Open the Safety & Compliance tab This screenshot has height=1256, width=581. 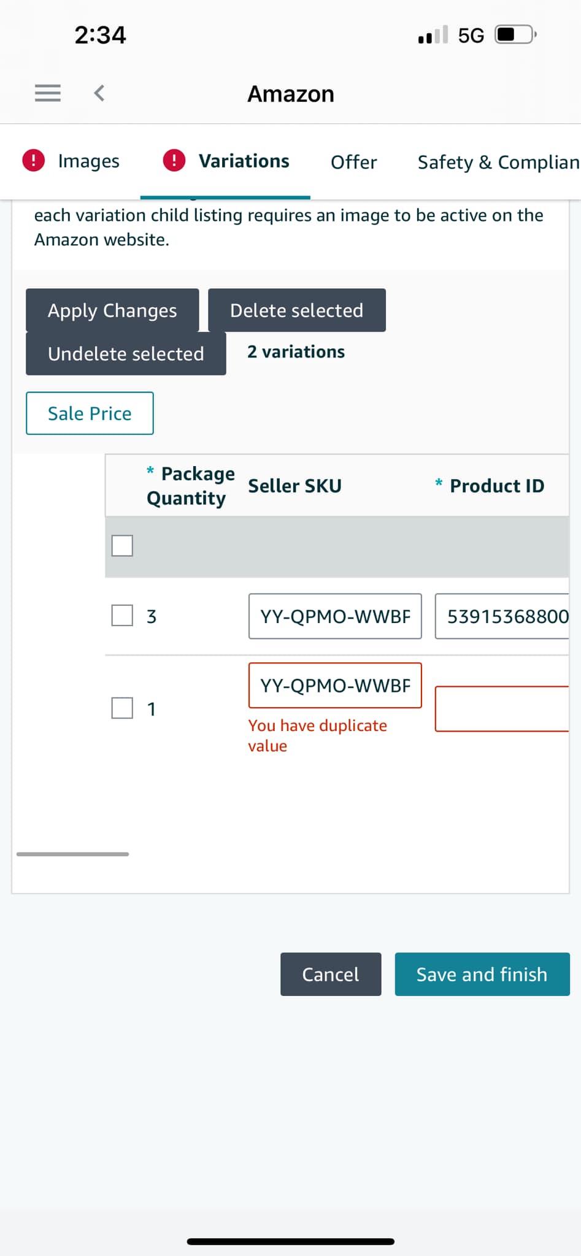click(499, 162)
